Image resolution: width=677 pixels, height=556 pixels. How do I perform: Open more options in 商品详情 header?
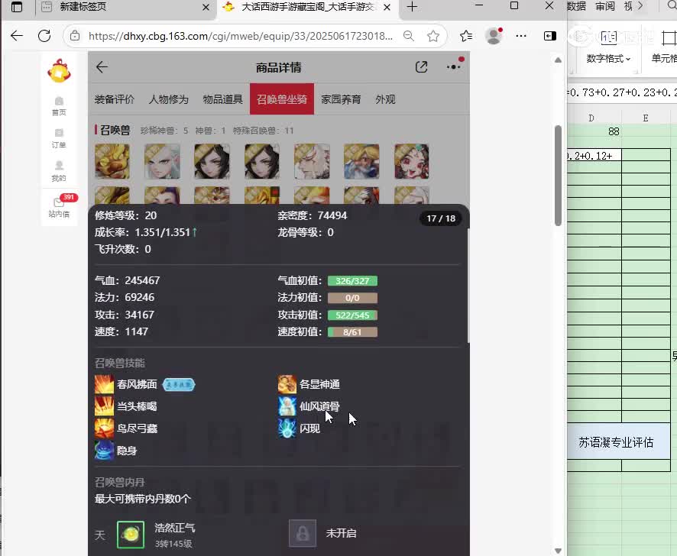click(454, 66)
